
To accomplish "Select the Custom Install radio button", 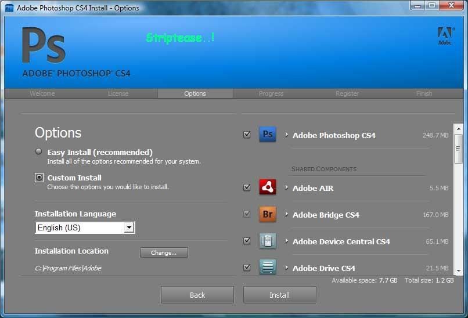I will pos(39,178).
